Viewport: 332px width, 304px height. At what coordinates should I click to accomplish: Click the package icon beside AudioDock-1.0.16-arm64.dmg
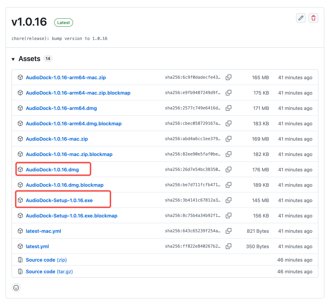pyautogui.click(x=20, y=108)
